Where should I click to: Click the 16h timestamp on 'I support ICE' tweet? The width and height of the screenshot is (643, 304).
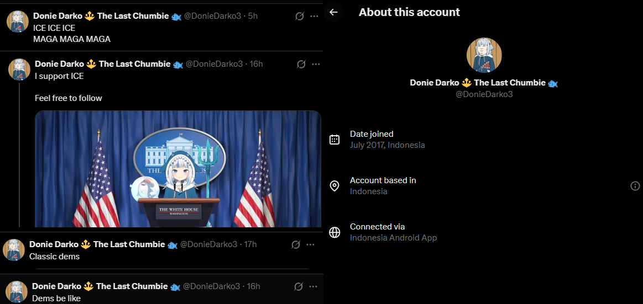[257, 64]
